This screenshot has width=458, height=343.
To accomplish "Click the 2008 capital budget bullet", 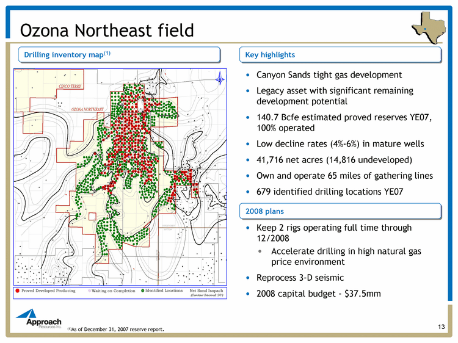I will (x=318, y=294).
